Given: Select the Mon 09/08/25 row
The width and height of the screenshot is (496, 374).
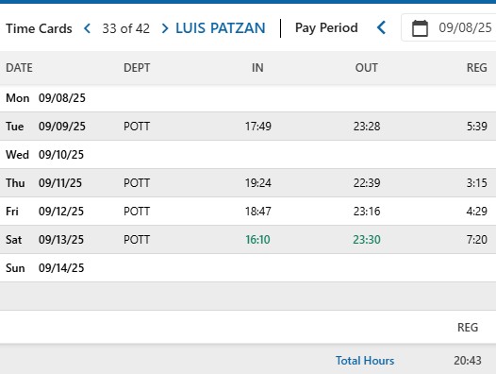Looking at the screenshot, I should tap(248, 98).
